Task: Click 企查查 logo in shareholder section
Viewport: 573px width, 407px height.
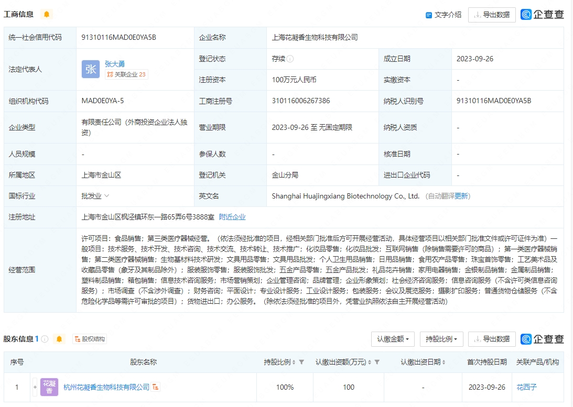Action: click(542, 339)
